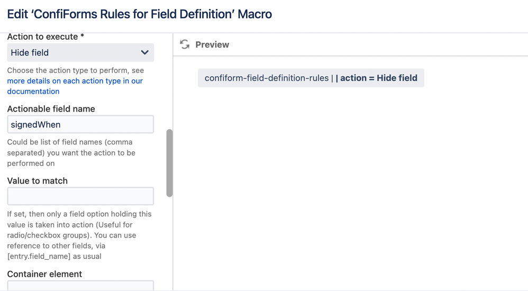Click the Preview refresh icon

[x=185, y=44]
